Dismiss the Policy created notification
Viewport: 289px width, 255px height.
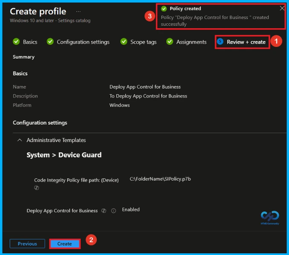pyautogui.click(x=282, y=8)
